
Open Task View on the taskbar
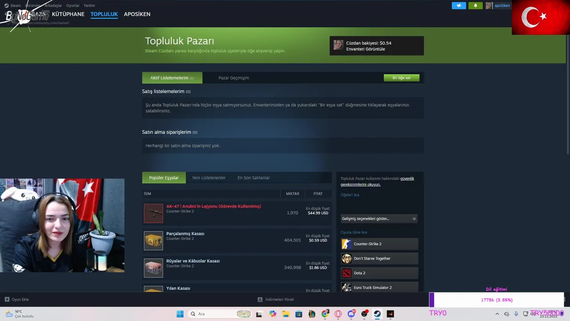point(259,314)
